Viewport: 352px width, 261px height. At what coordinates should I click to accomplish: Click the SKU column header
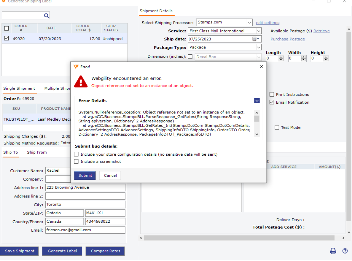pos(16,109)
